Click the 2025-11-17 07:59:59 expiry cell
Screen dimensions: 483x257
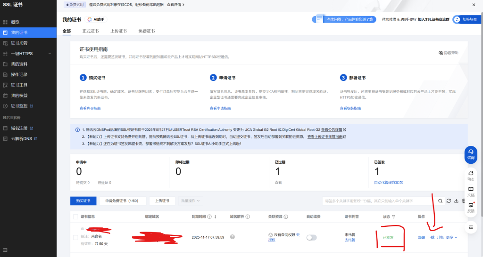point(208,237)
